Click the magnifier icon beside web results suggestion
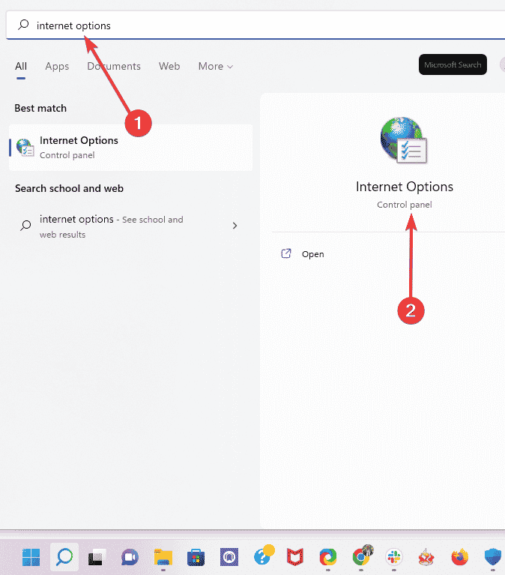 25,225
